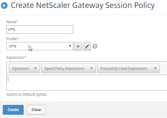This screenshot has width=167, height=118.
Task: Open help via the question mark icon
Action: (95, 46)
